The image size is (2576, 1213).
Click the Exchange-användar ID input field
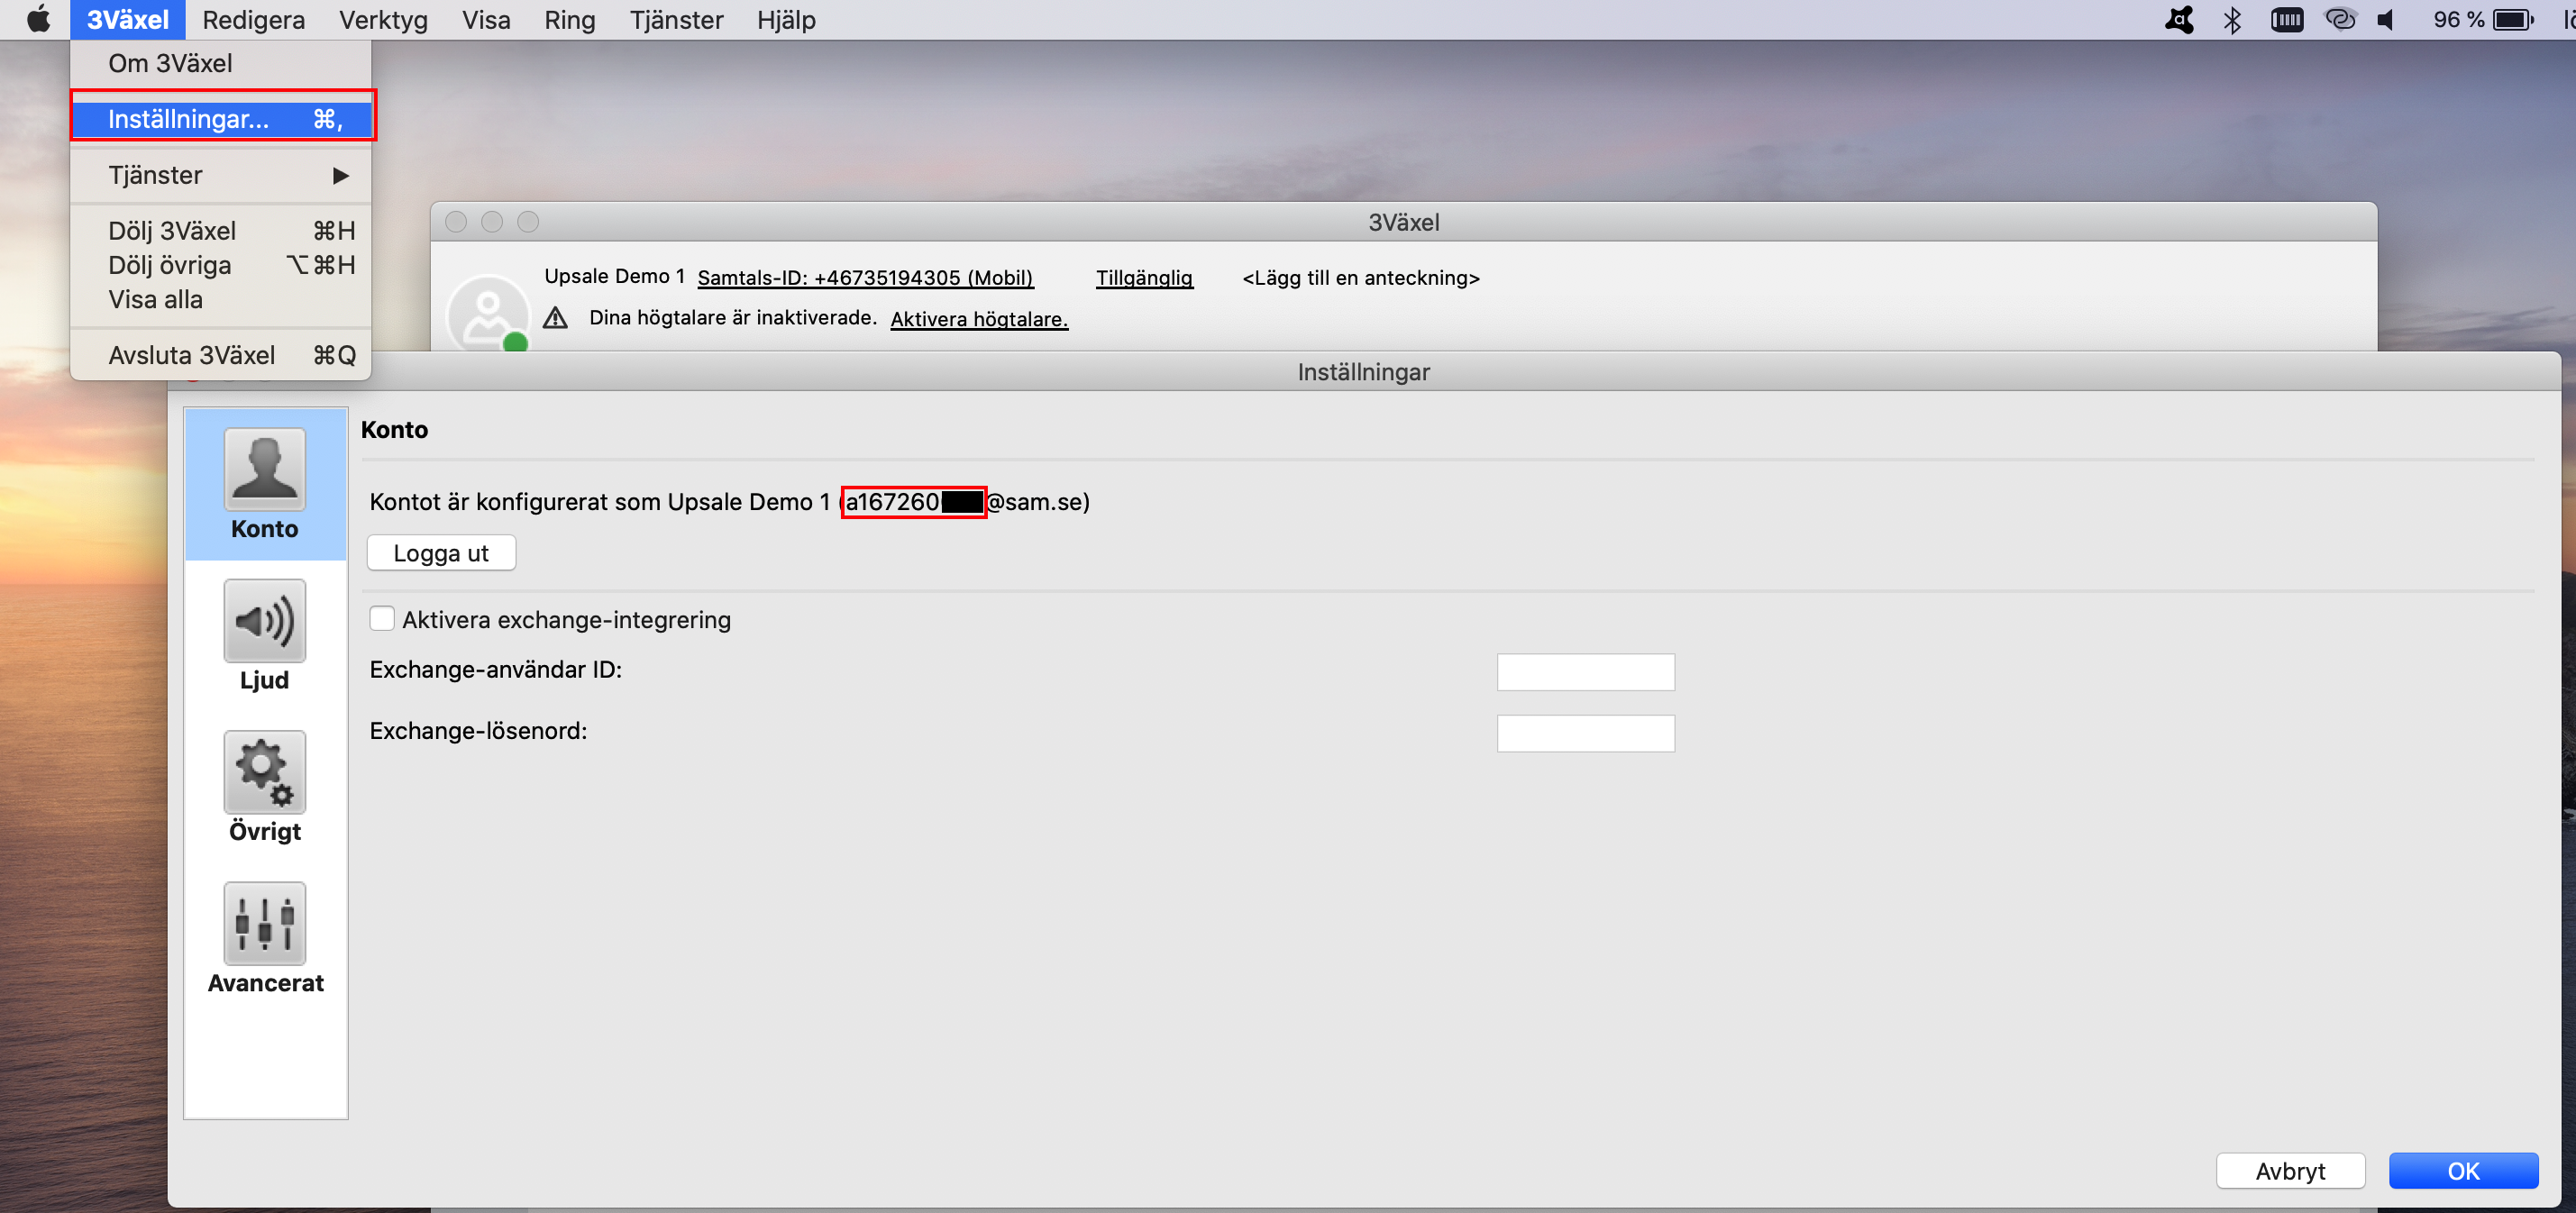tap(1585, 672)
